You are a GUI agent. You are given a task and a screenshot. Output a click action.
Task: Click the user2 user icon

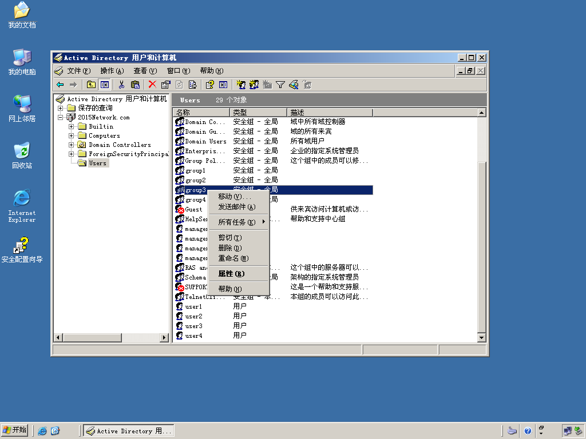tap(180, 316)
